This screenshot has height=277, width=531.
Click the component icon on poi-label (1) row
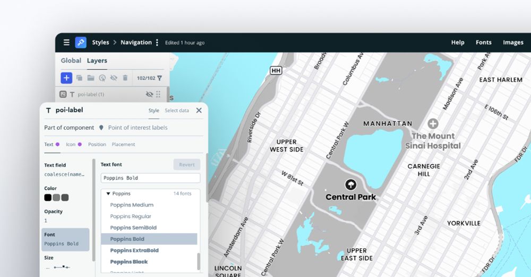(63, 94)
